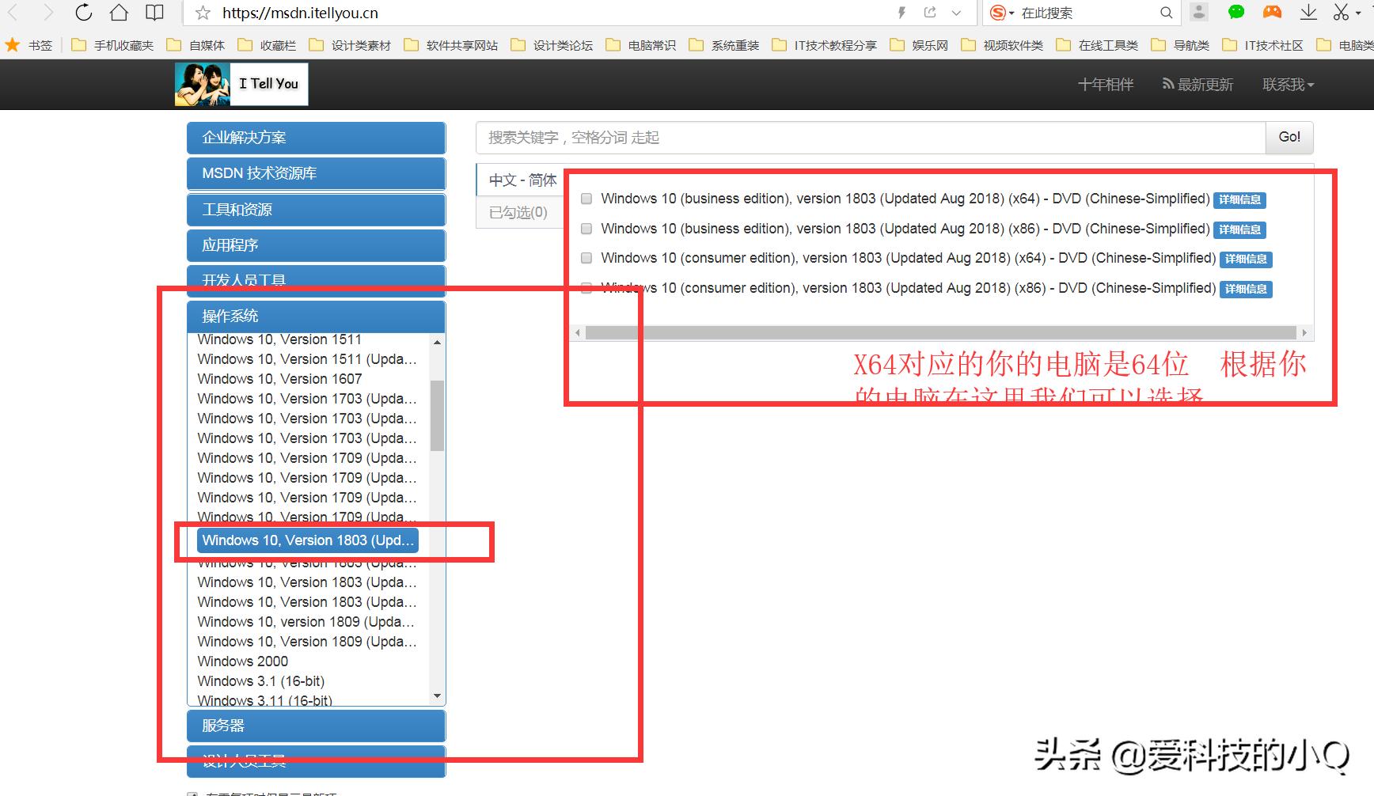1374x796 pixels.
Task: Check Windows 10 consumer edition x64 checkbox
Action: tap(586, 258)
